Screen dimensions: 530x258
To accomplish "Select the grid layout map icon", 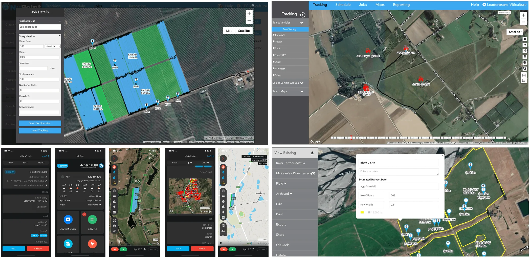I will (525, 39).
